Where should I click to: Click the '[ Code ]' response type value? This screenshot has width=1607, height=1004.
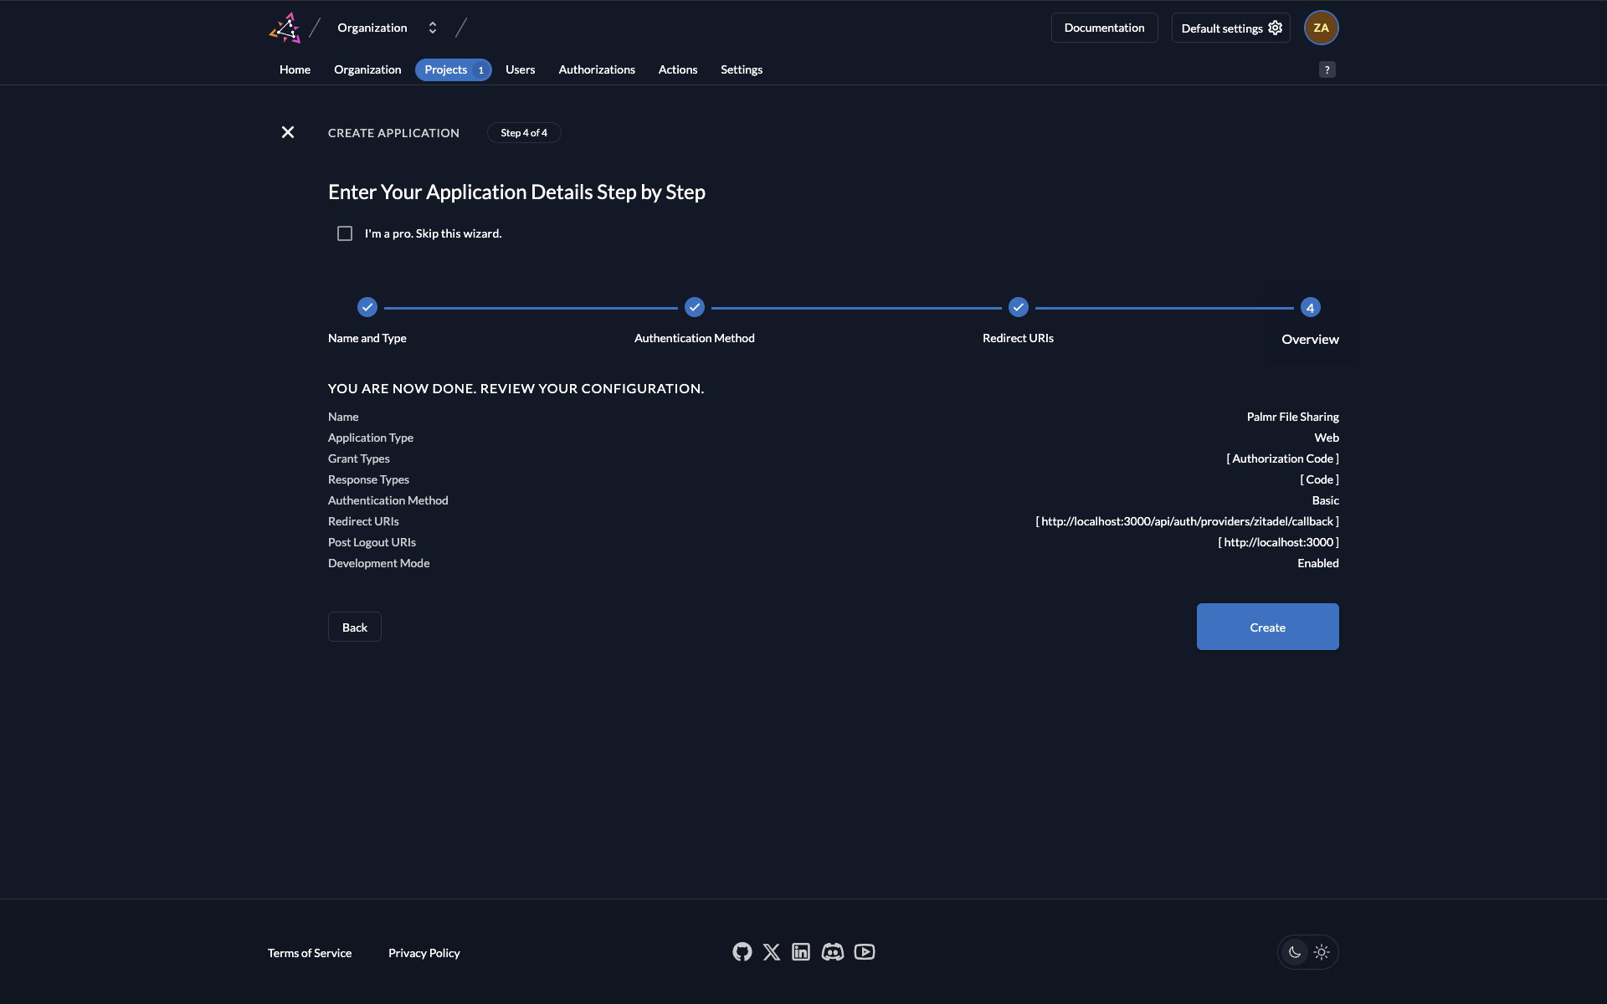click(x=1319, y=479)
